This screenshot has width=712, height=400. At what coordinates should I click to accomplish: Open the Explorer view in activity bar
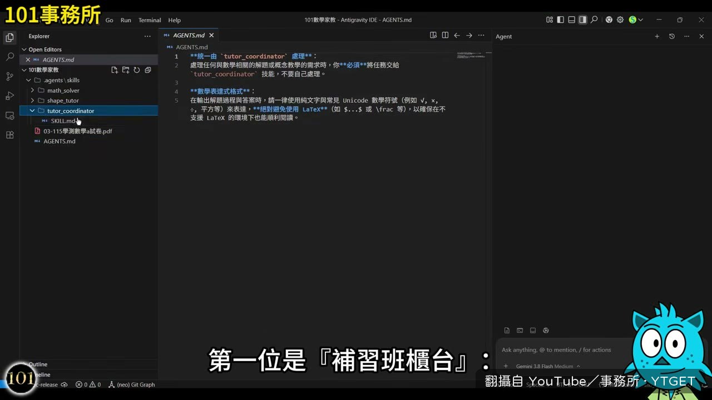click(x=9, y=37)
